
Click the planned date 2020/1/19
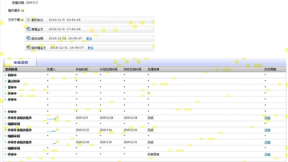(106, 142)
